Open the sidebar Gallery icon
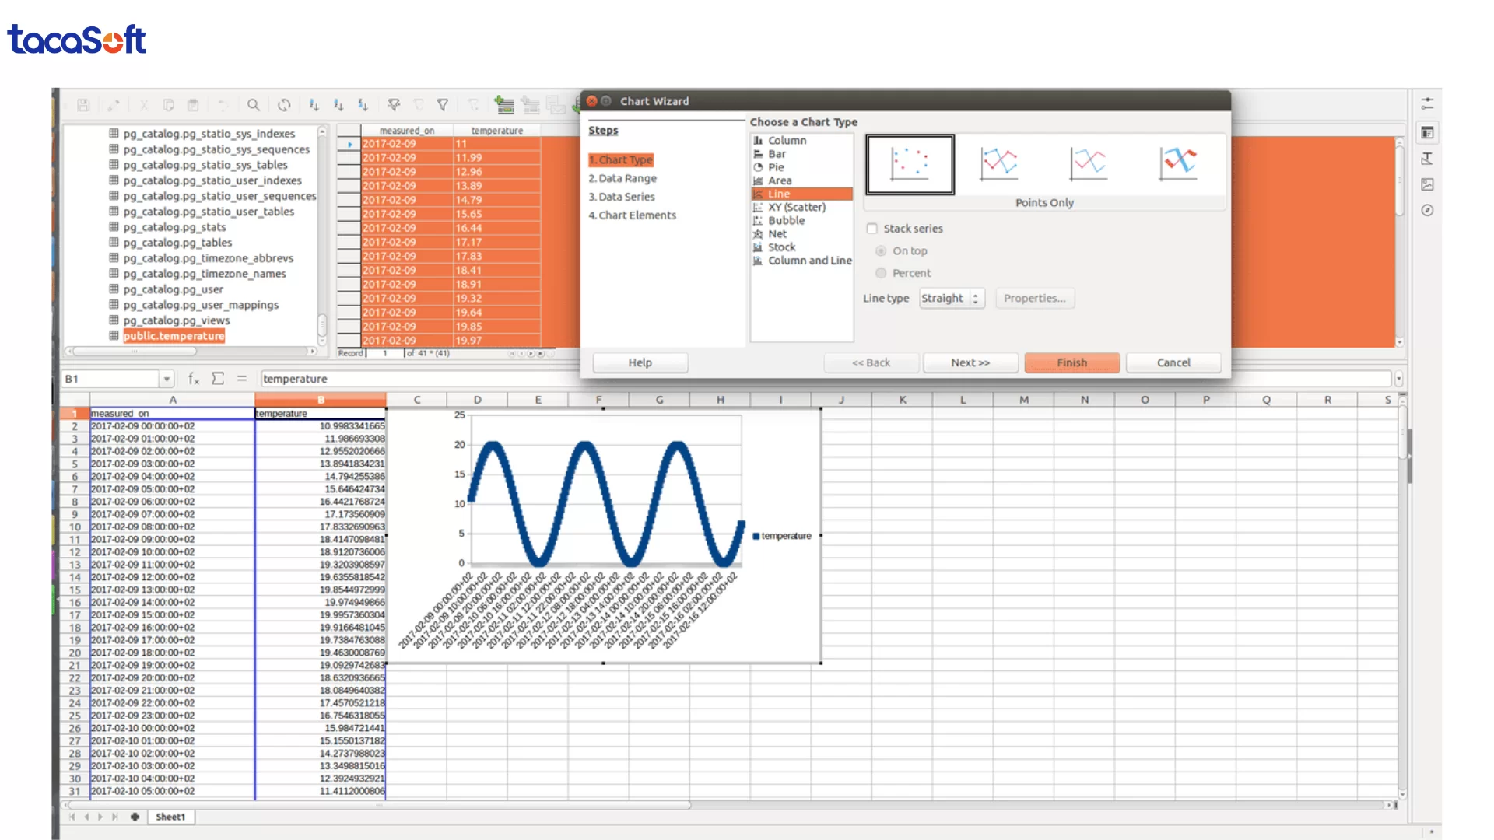 point(1427,184)
